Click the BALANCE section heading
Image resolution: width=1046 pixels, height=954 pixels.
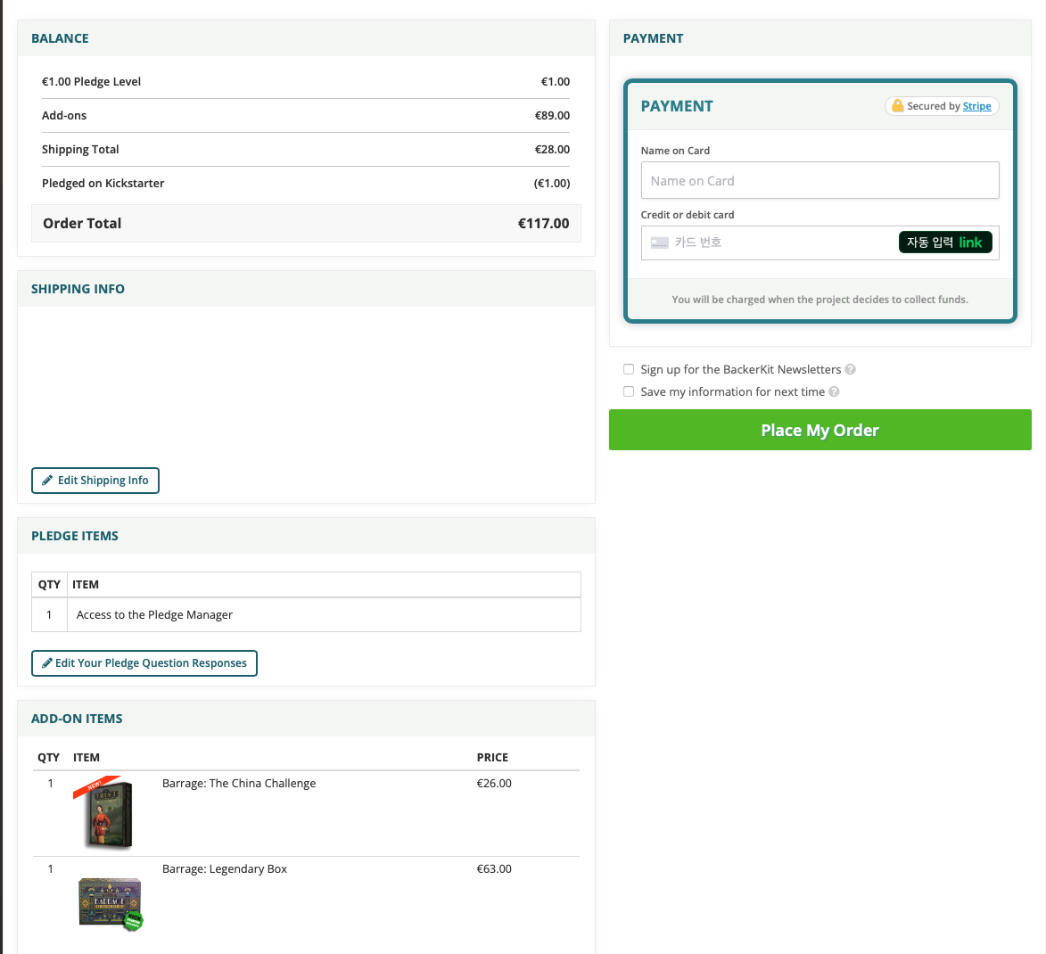[x=60, y=38]
